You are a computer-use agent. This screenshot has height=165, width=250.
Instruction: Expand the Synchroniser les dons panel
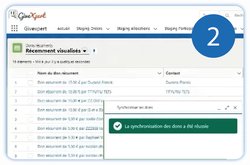click(x=227, y=108)
